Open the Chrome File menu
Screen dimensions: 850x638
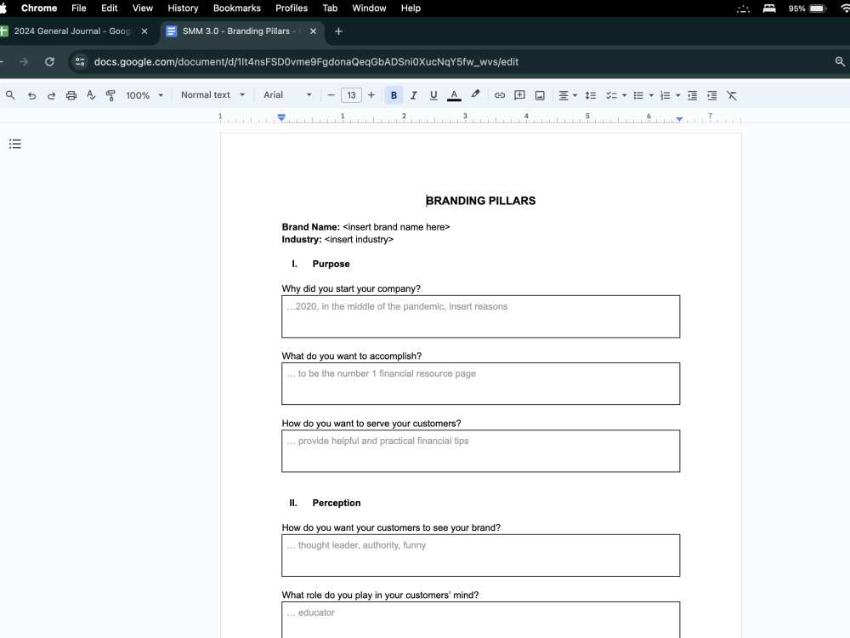(x=78, y=9)
